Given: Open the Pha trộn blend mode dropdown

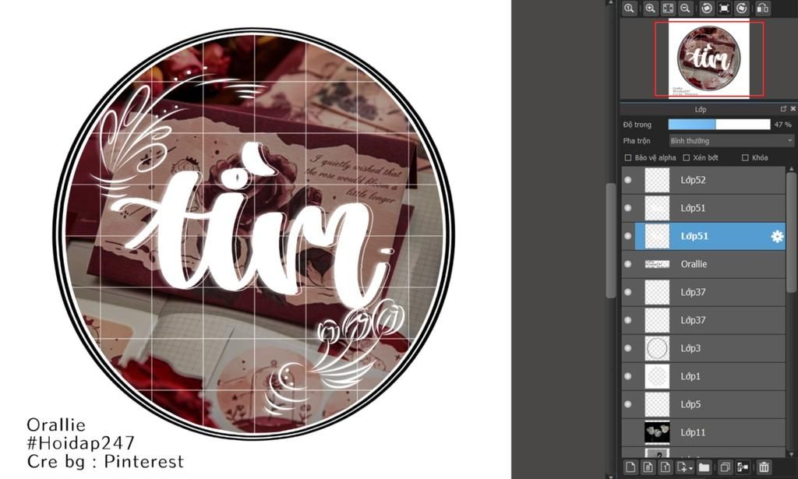Looking at the screenshot, I should point(731,141).
